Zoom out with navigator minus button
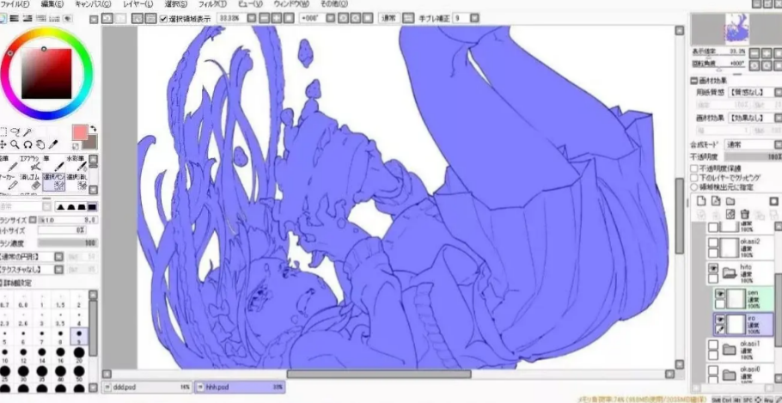The height and width of the screenshot is (403, 782). (755, 53)
